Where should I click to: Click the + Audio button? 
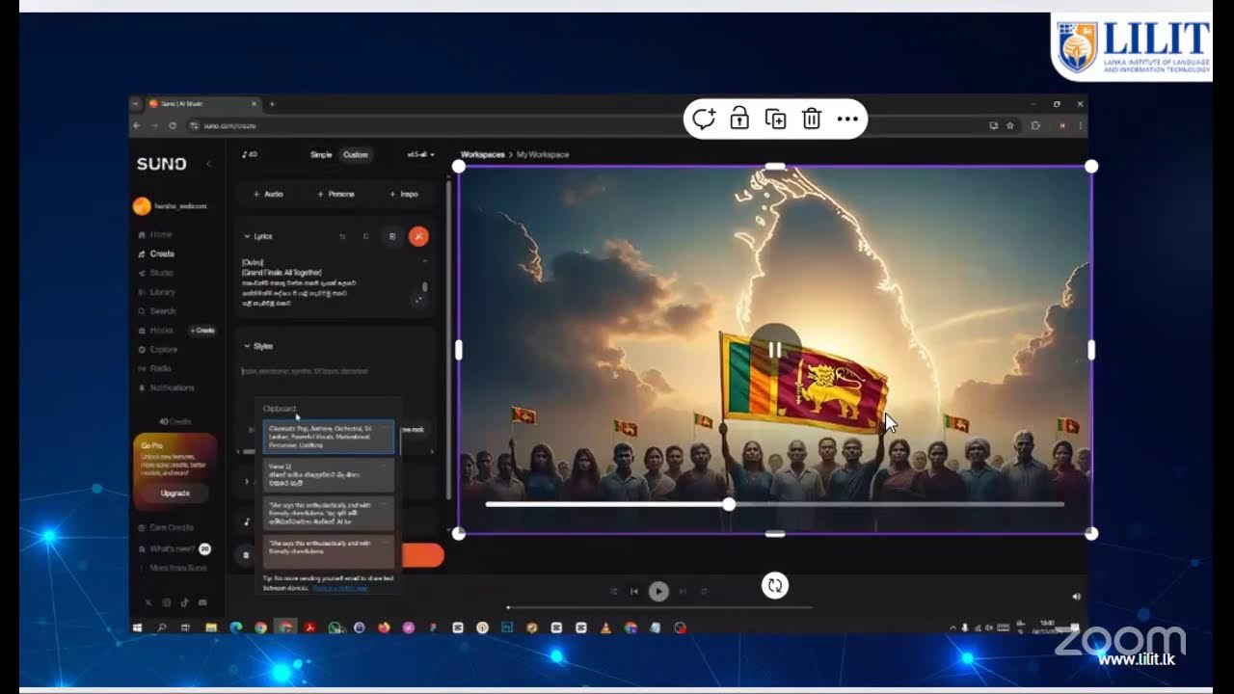[268, 194]
